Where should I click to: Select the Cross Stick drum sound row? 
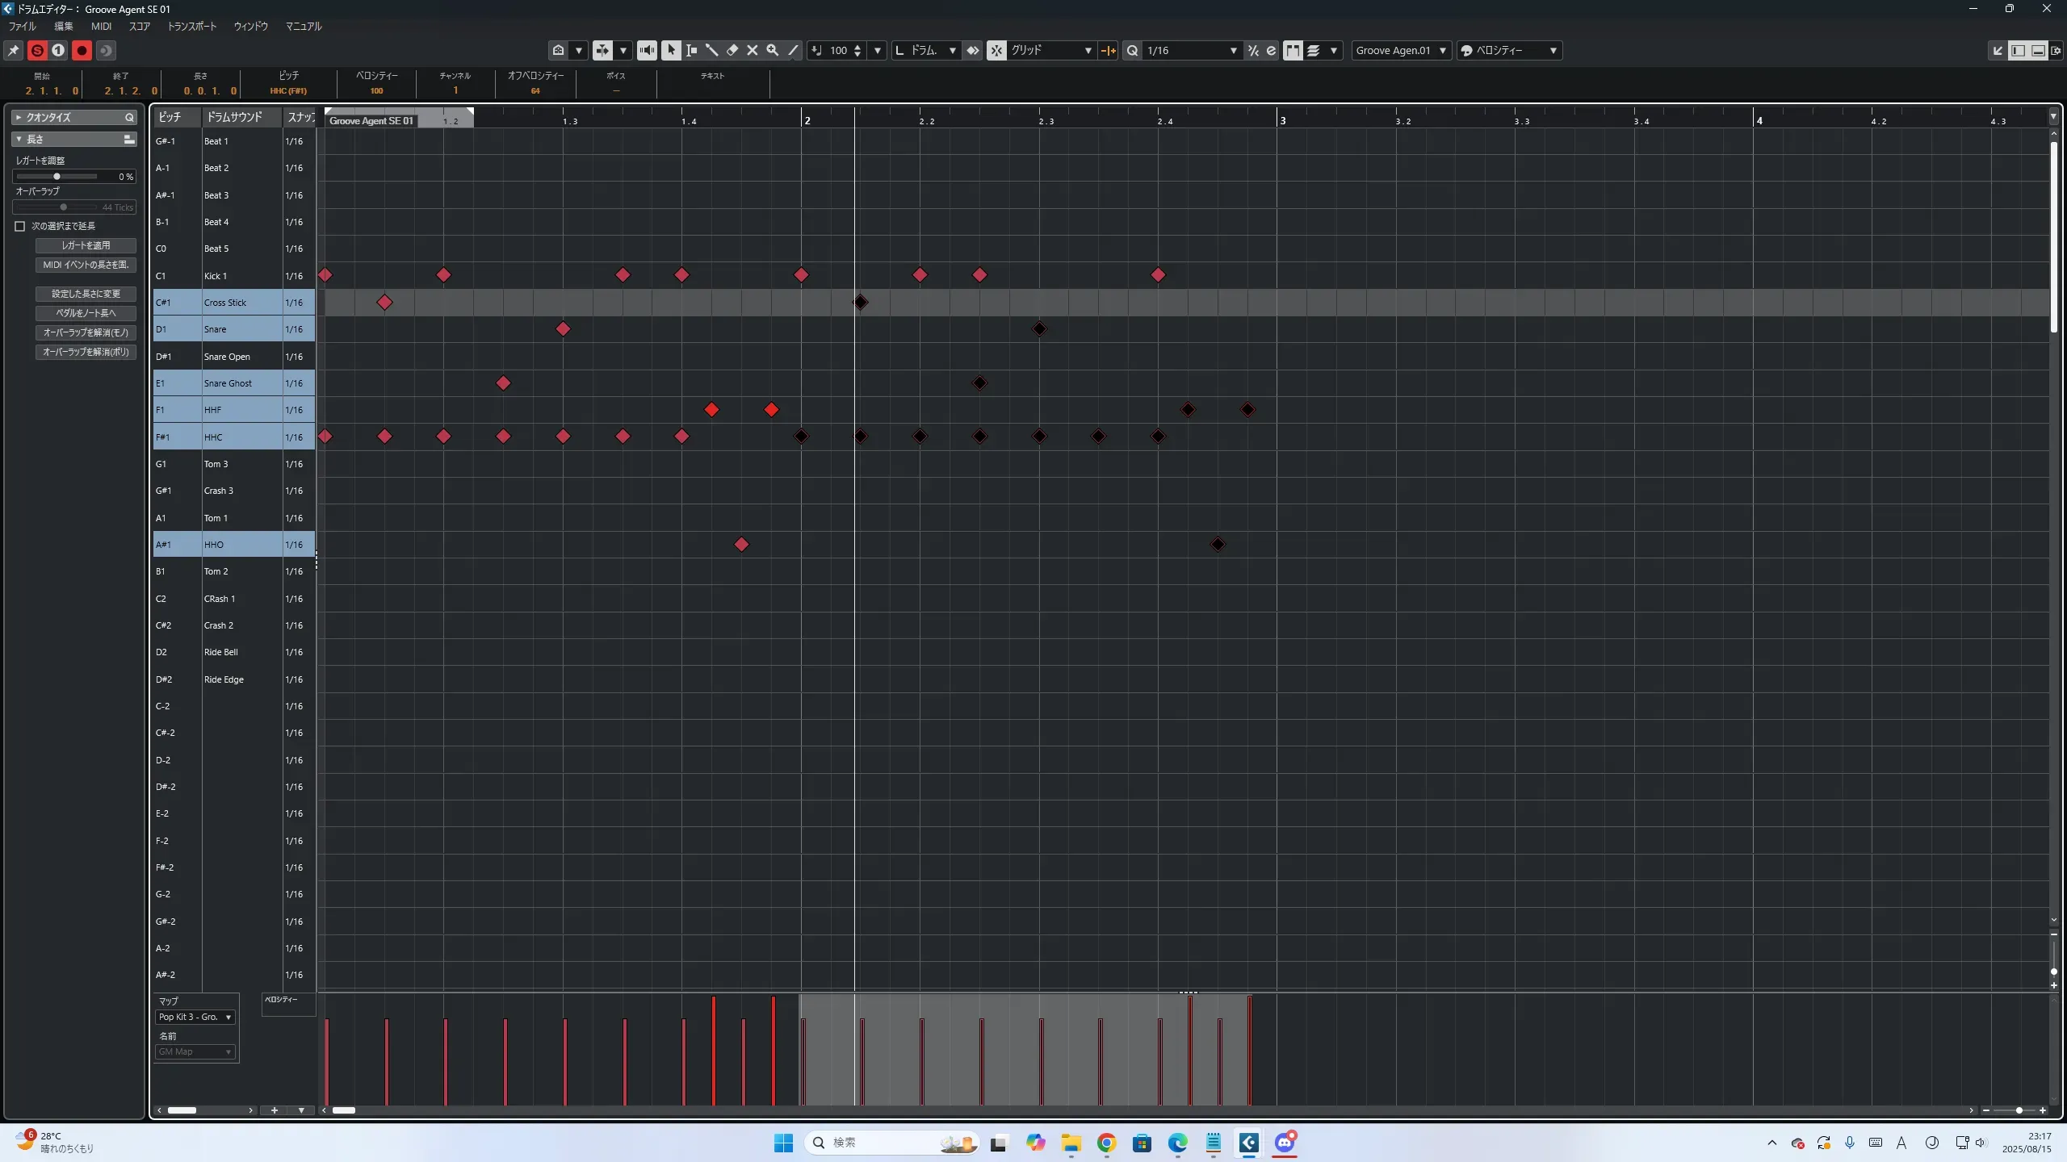(x=225, y=303)
